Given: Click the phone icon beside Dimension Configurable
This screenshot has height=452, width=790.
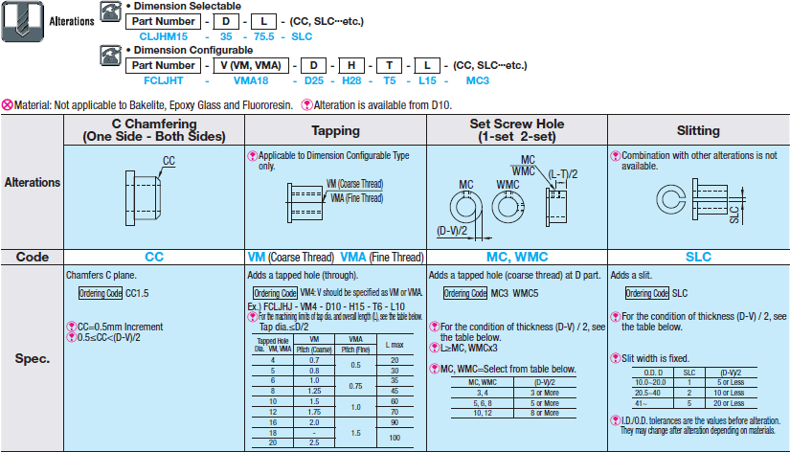Looking at the screenshot, I should 110,56.
